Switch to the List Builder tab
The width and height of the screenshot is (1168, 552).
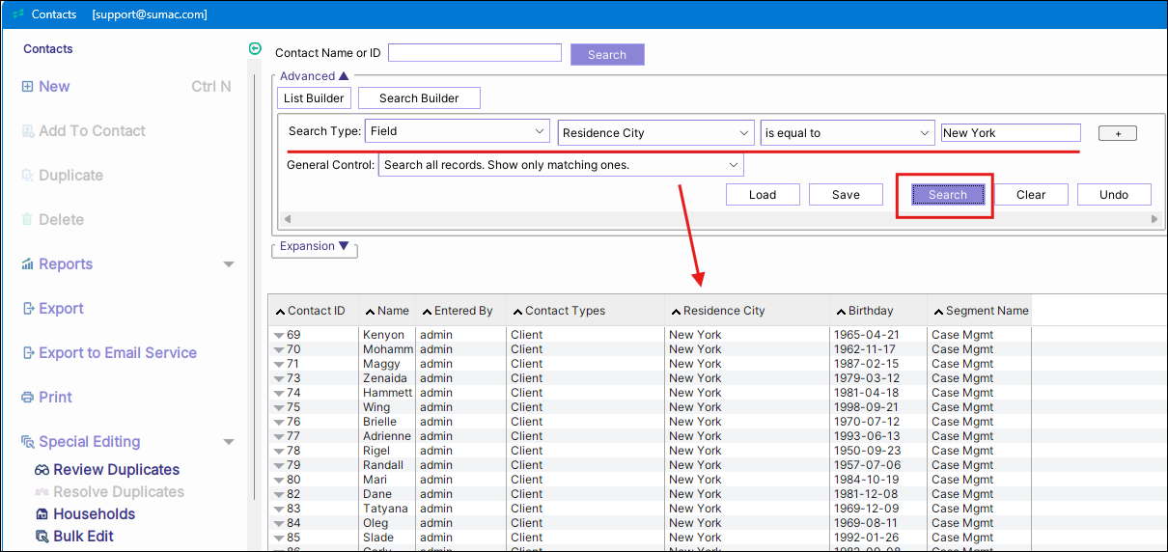(x=314, y=98)
